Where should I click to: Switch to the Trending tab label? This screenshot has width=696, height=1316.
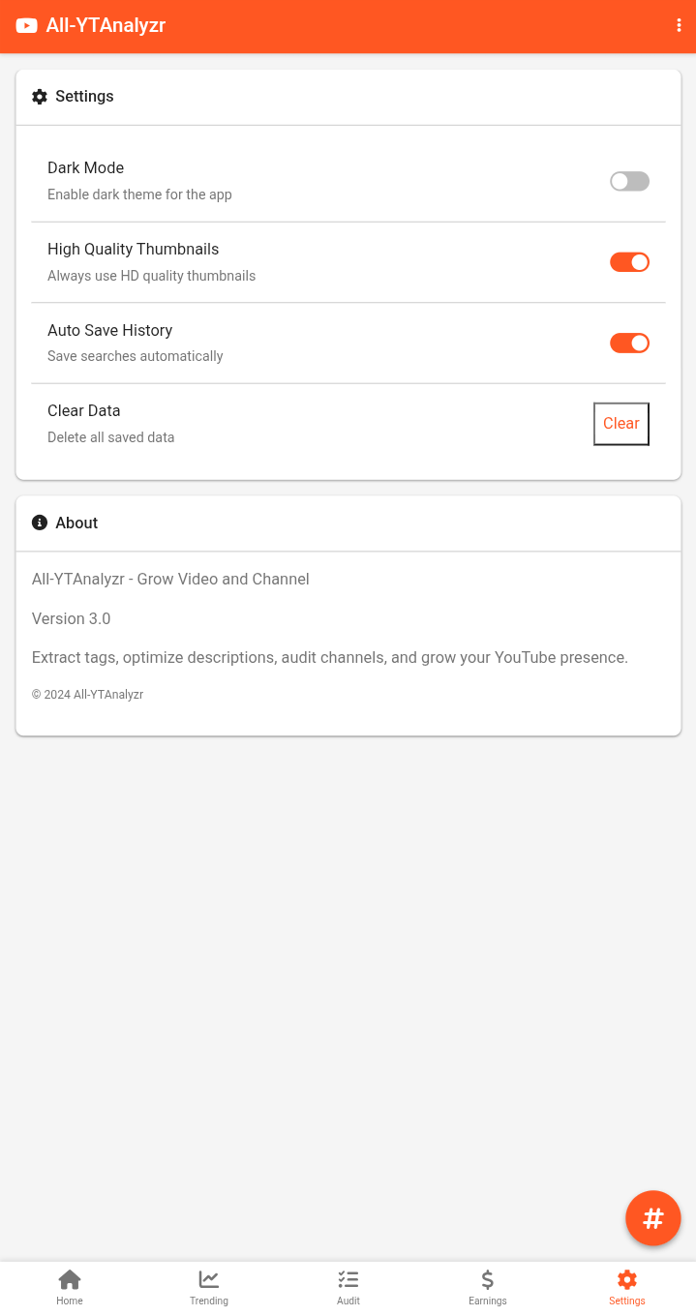pyautogui.click(x=209, y=1301)
